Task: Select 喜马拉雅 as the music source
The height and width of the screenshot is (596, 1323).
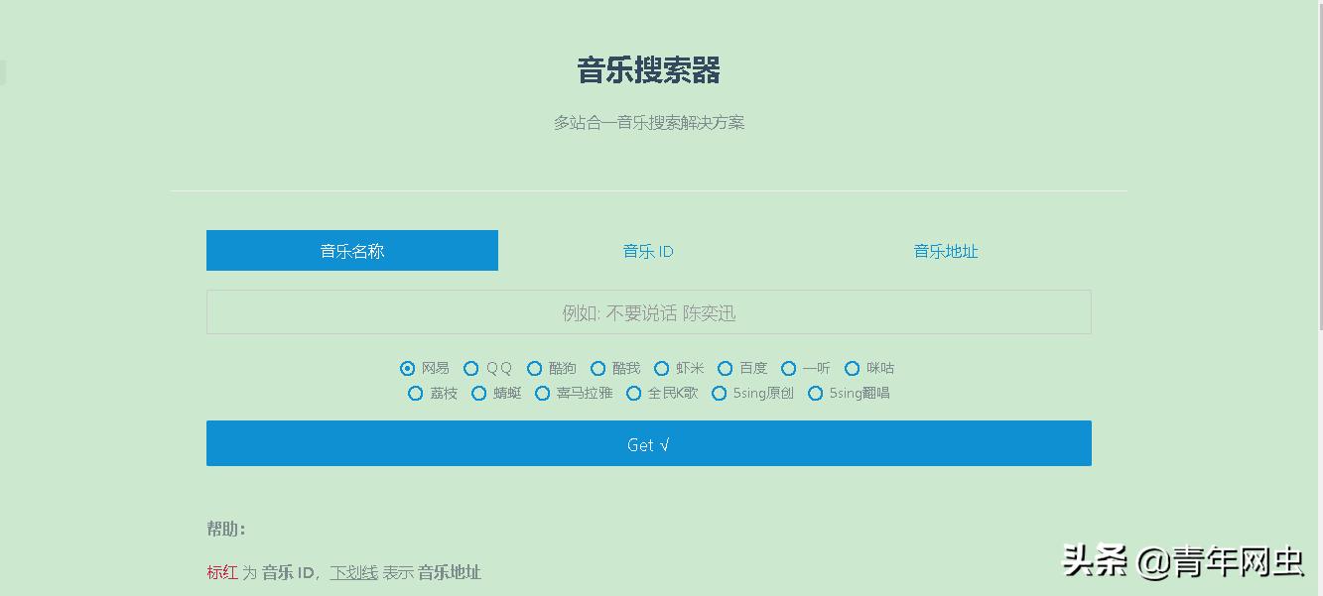Action: [x=542, y=393]
